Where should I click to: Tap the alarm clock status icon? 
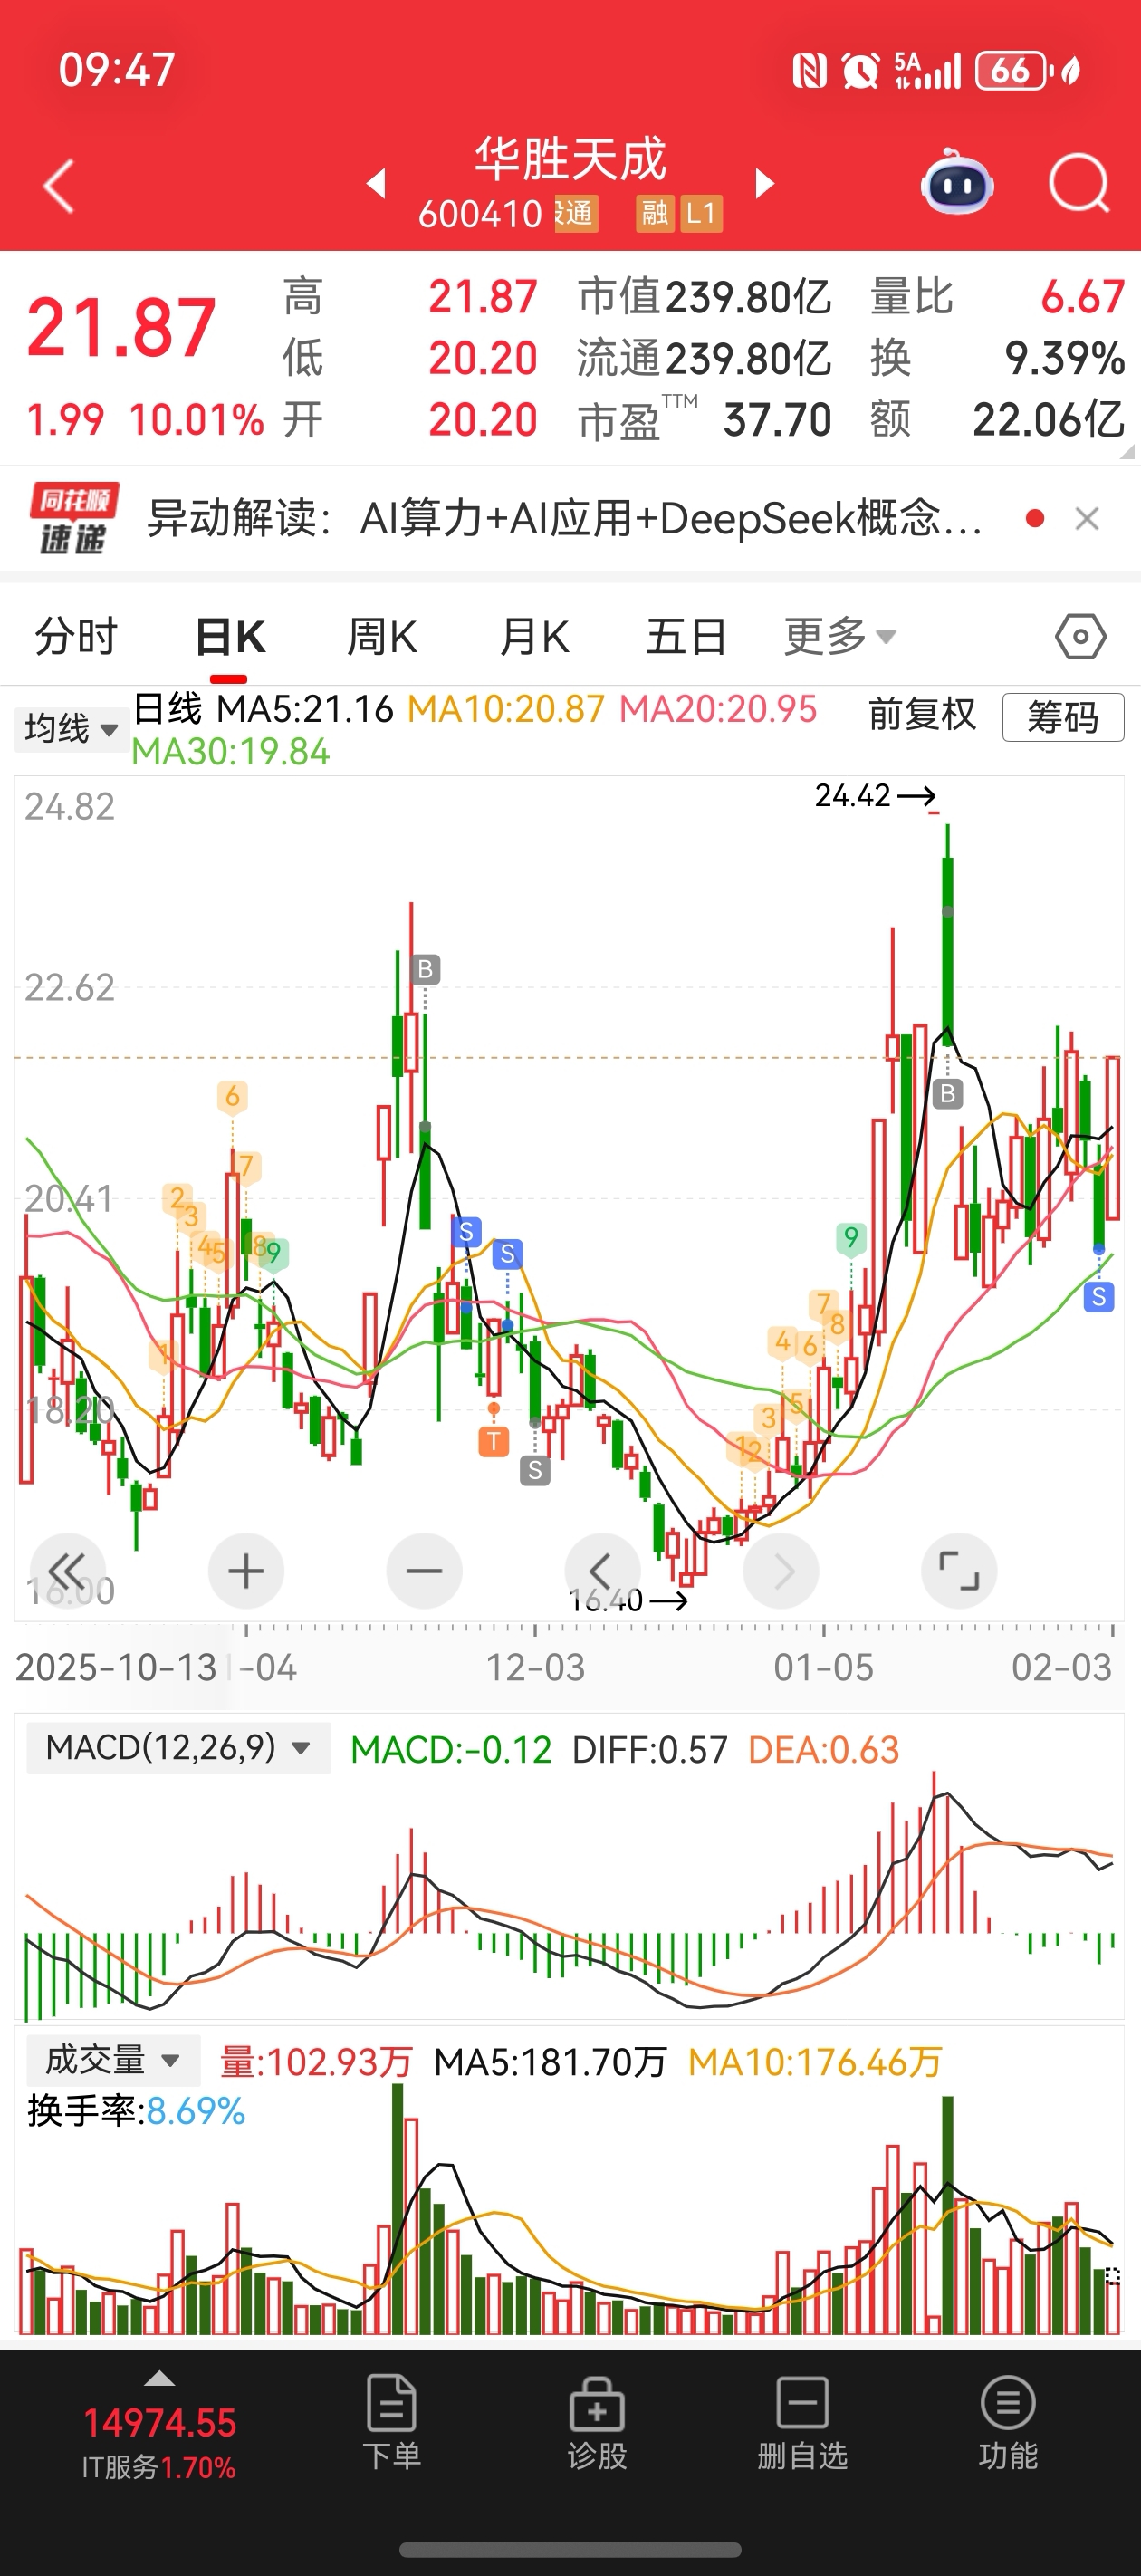point(860,70)
